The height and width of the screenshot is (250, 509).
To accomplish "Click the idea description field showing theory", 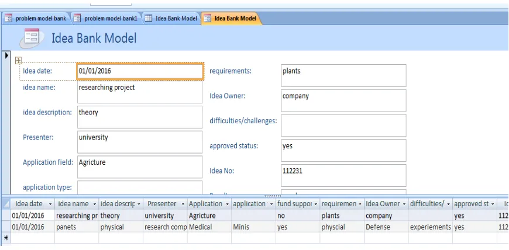I will pyautogui.click(x=140, y=117).
